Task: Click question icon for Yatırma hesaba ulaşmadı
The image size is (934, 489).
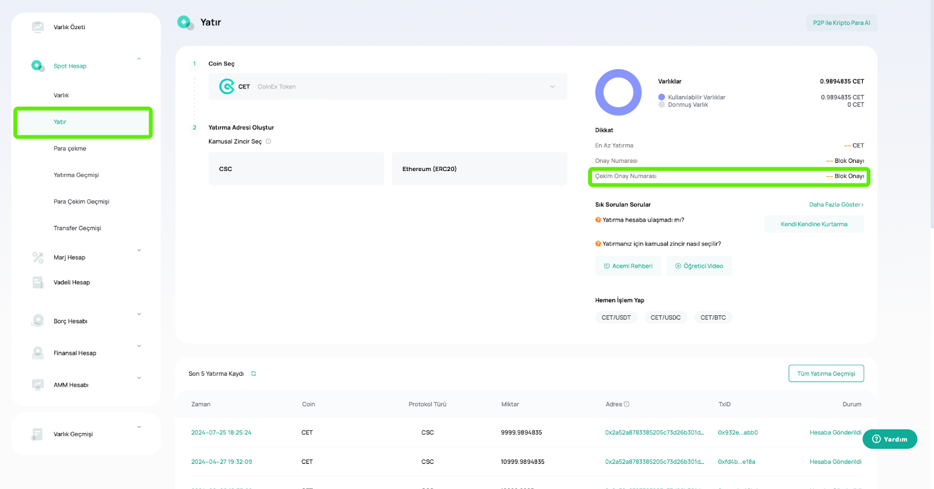Action: coord(598,220)
